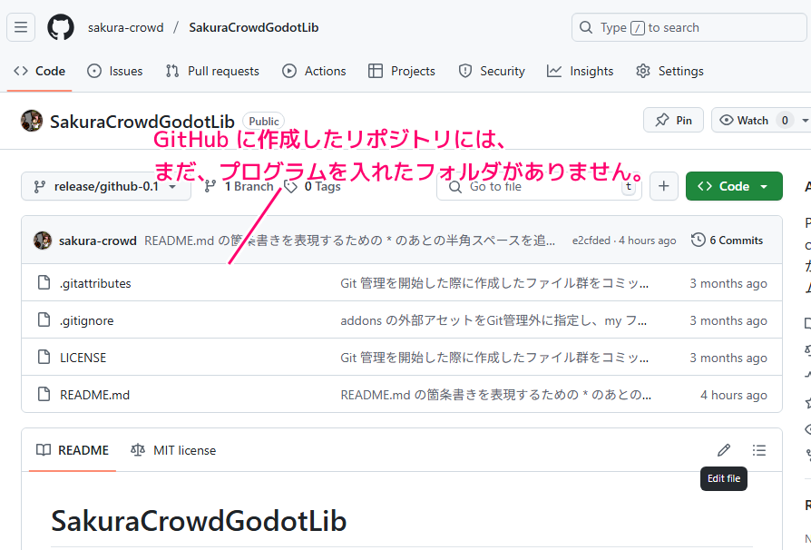
Task: Click the pencil Edit file icon
Action: click(x=723, y=450)
